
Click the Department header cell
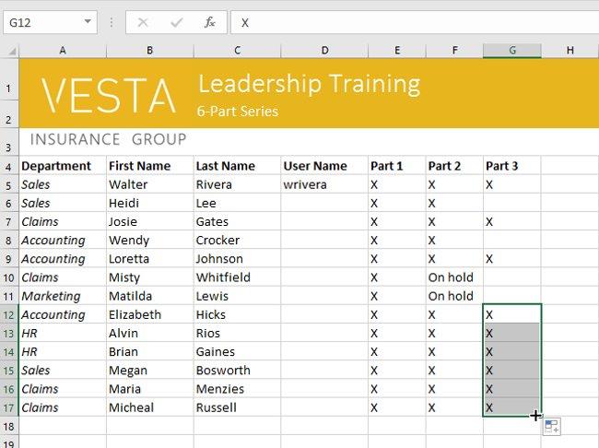(x=63, y=166)
